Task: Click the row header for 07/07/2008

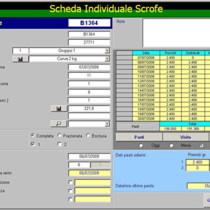Action: coord(124,58)
